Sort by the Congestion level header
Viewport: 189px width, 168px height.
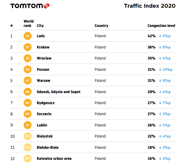161,26
